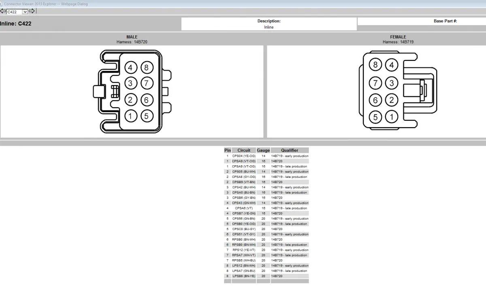Select circuit RPSB5 (WH-BU) cell

(244, 260)
